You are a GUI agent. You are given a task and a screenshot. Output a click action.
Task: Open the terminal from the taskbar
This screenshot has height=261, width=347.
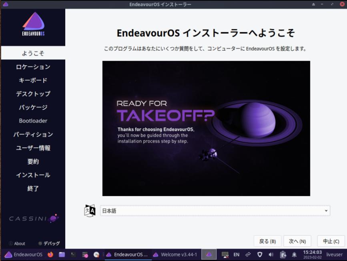73,255
